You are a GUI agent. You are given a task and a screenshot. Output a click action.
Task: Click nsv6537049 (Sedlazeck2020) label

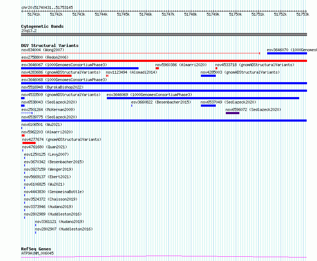[228, 102]
